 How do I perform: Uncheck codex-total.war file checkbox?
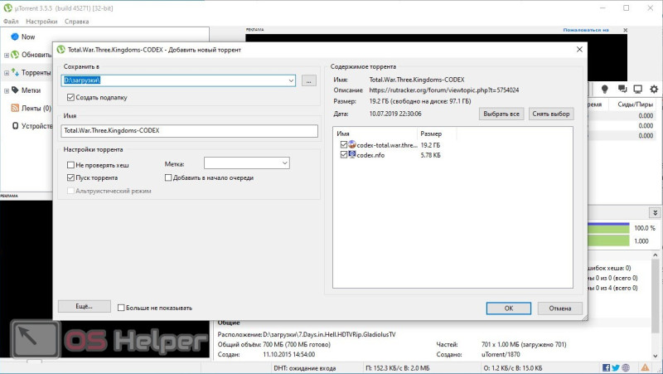(344, 144)
